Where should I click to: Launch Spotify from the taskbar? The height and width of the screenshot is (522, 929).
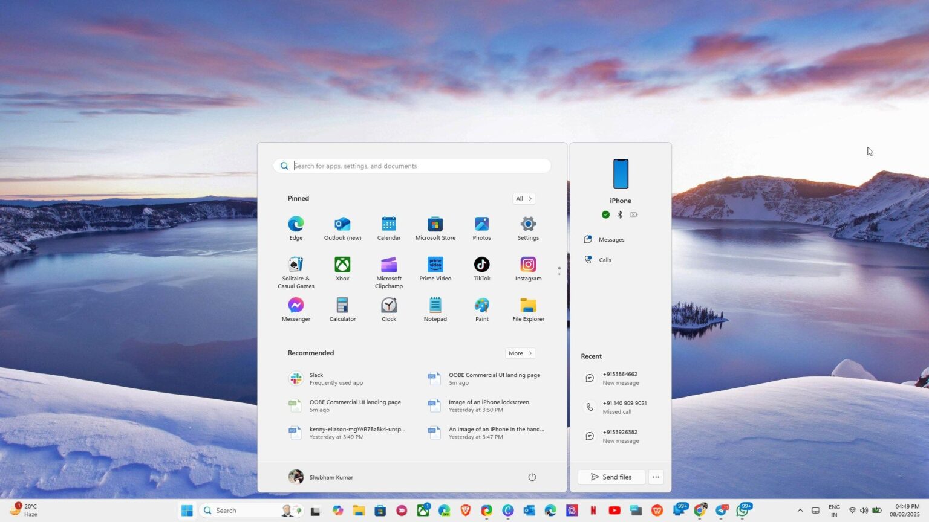click(402, 511)
